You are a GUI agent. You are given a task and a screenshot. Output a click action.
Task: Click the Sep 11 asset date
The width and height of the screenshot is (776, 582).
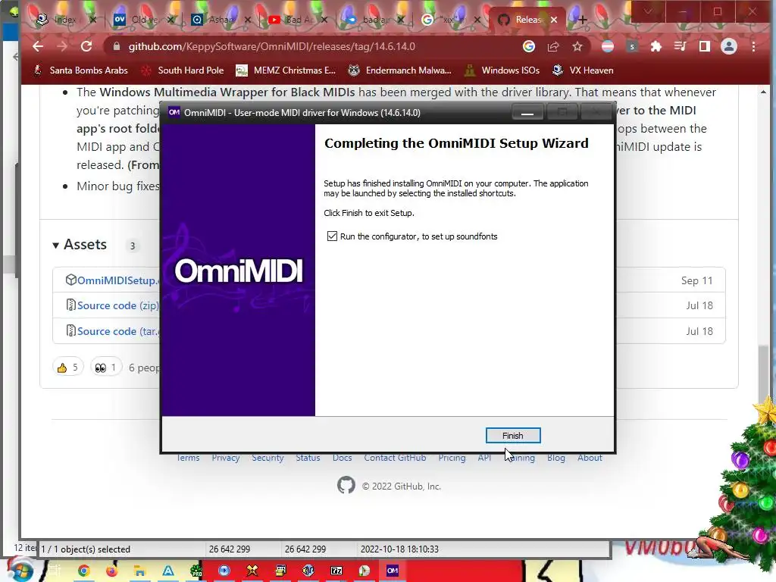697,280
